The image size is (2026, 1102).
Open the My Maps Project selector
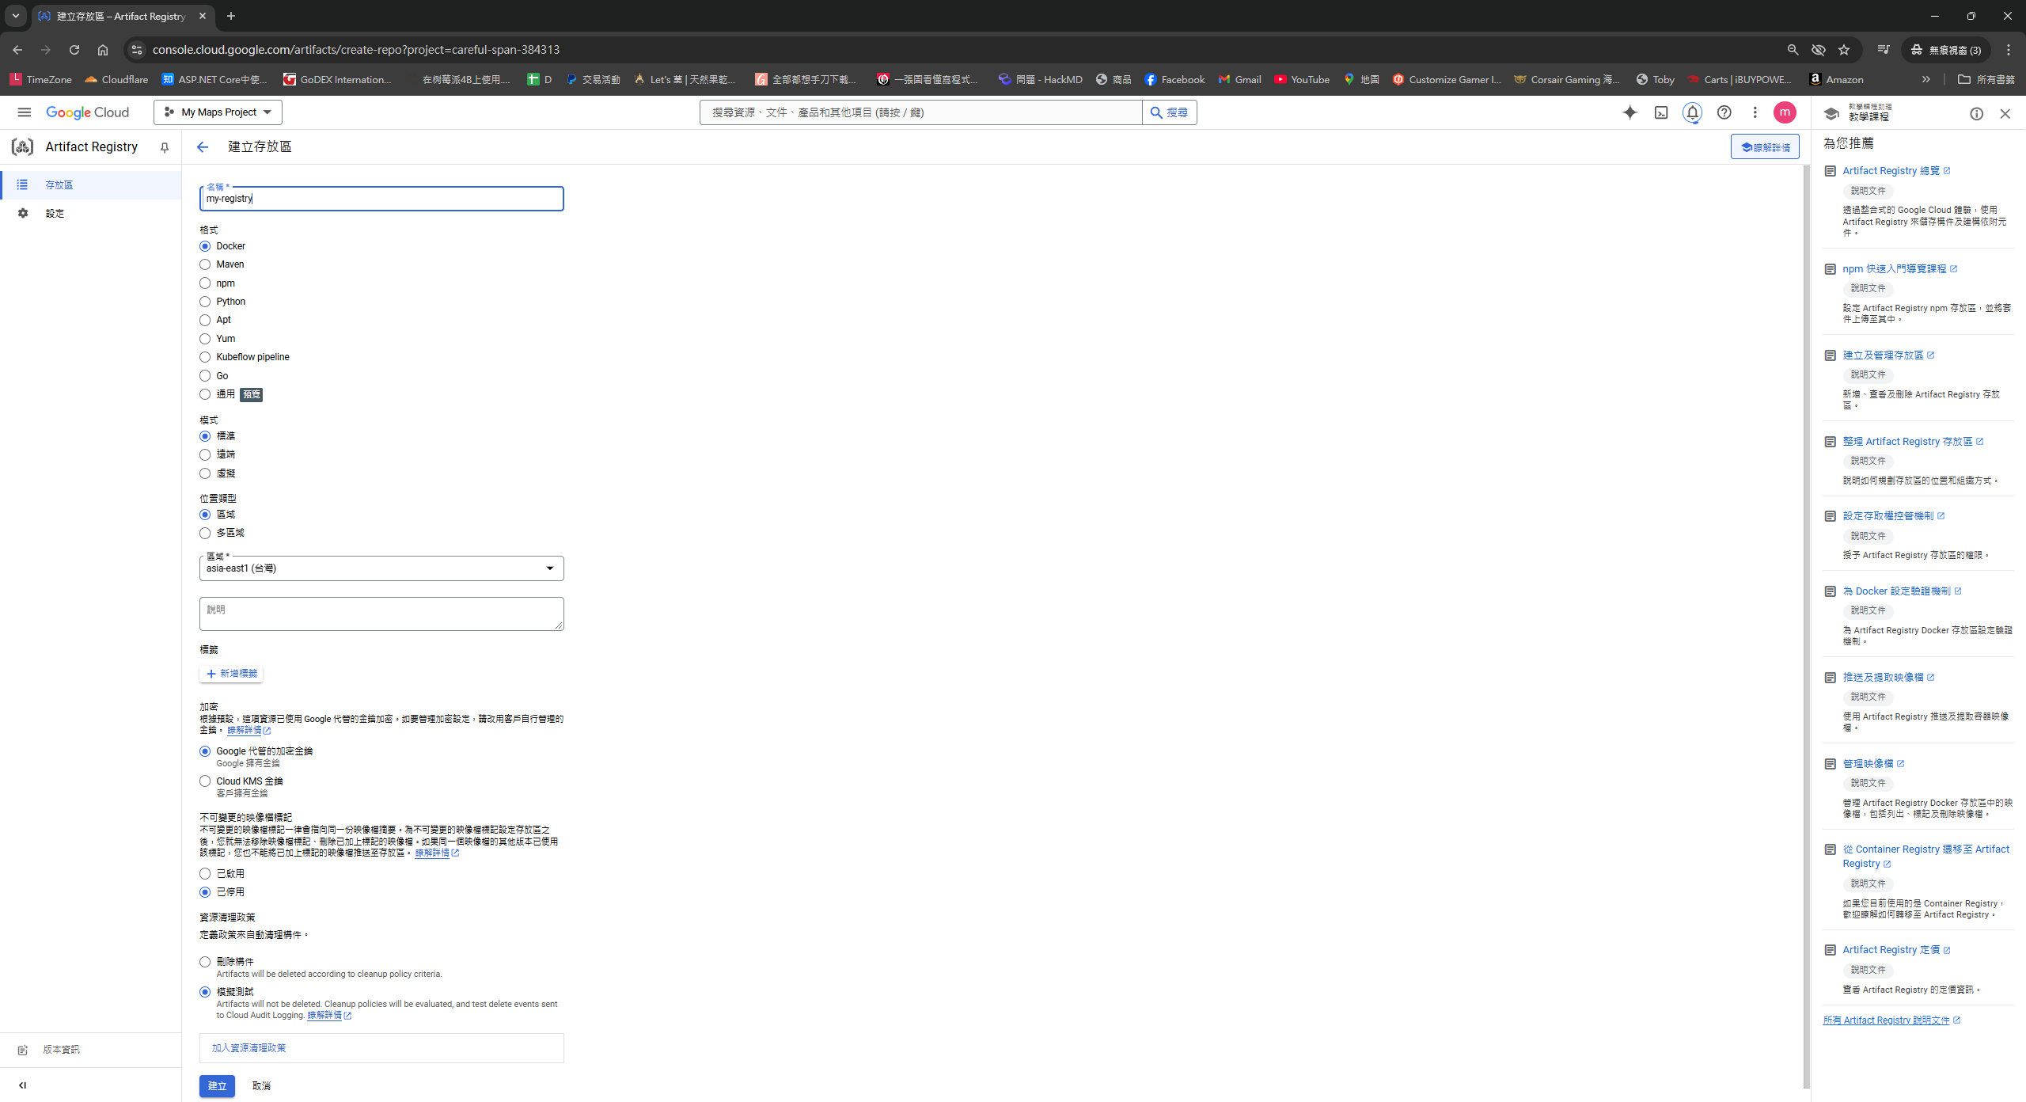click(x=218, y=112)
